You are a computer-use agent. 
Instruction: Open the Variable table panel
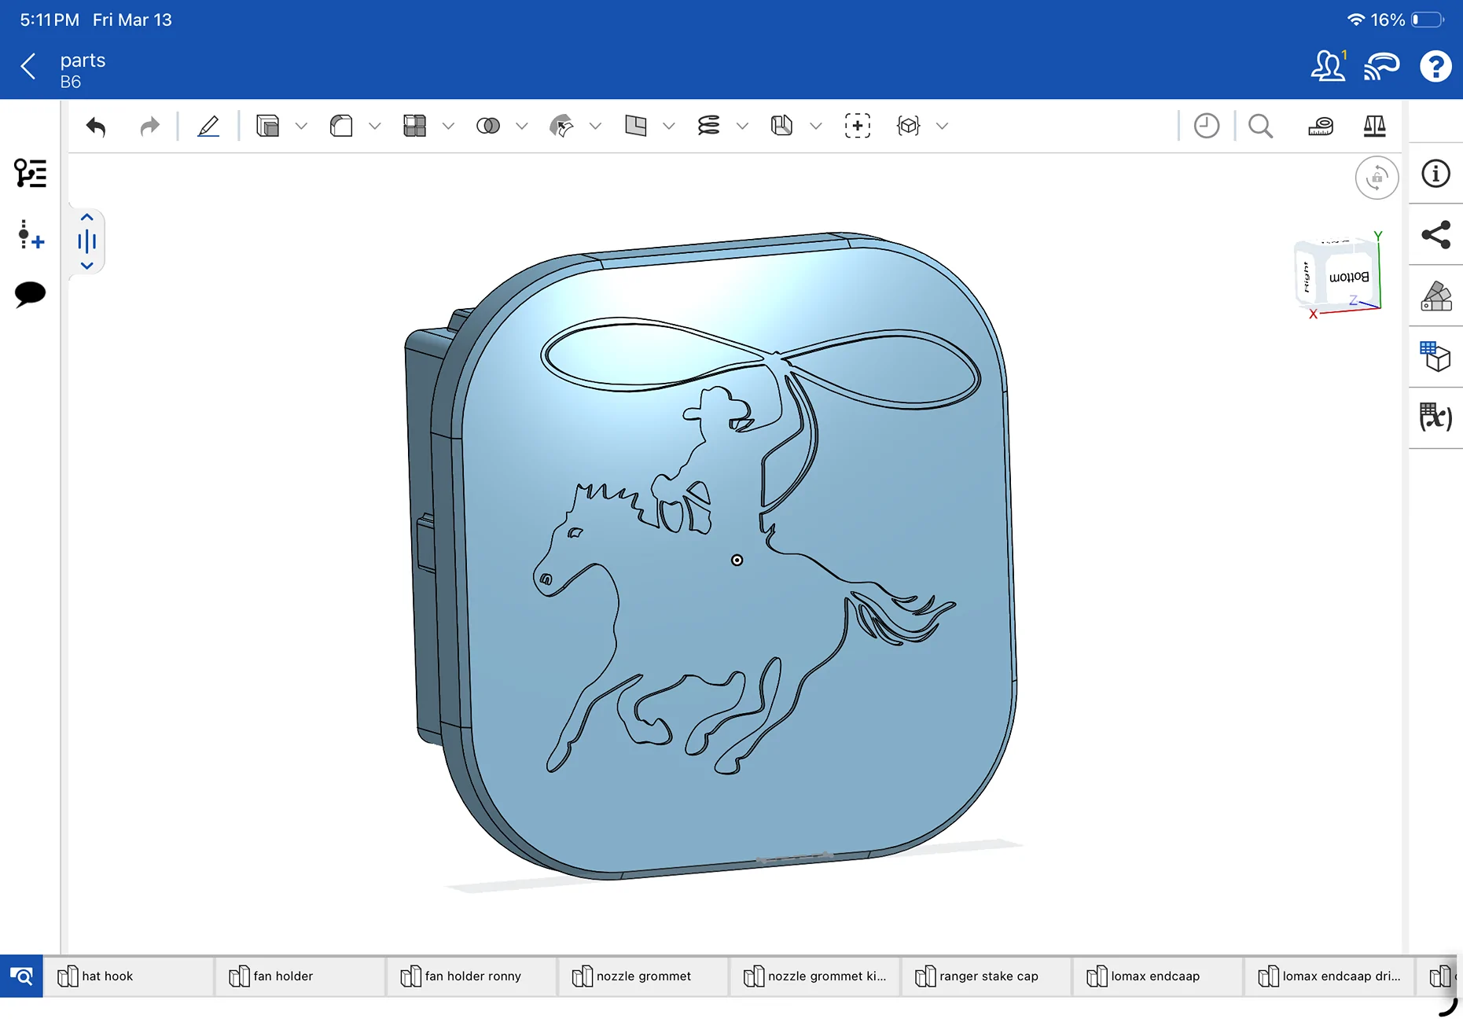pyautogui.click(x=1435, y=417)
